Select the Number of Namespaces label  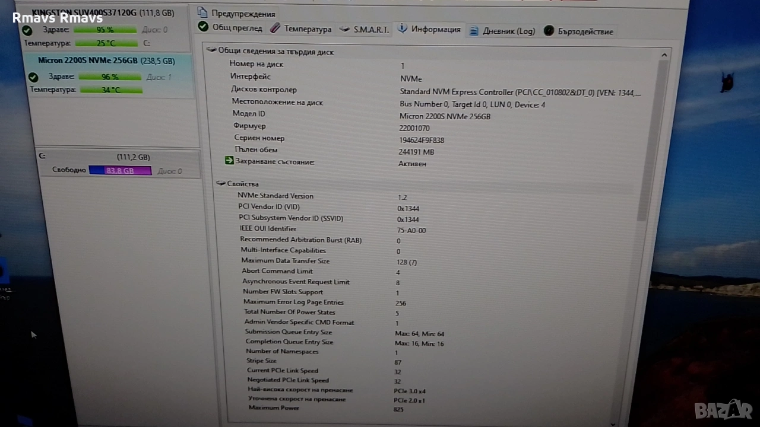point(282,352)
